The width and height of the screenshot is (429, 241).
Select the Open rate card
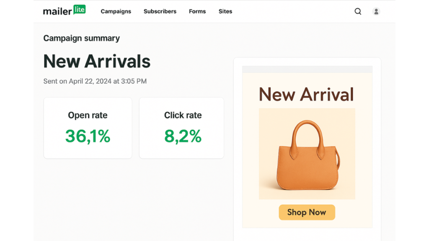click(x=88, y=128)
